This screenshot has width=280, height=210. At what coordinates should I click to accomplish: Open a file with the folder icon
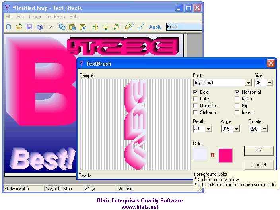[19, 27]
